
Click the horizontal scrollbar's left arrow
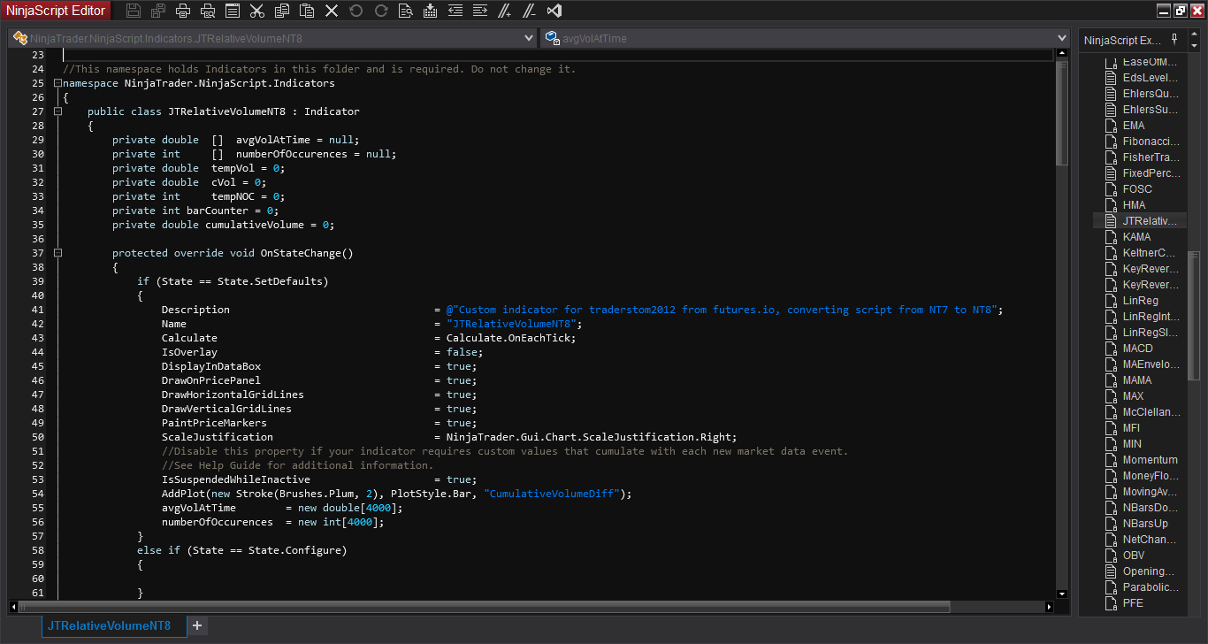click(x=13, y=607)
